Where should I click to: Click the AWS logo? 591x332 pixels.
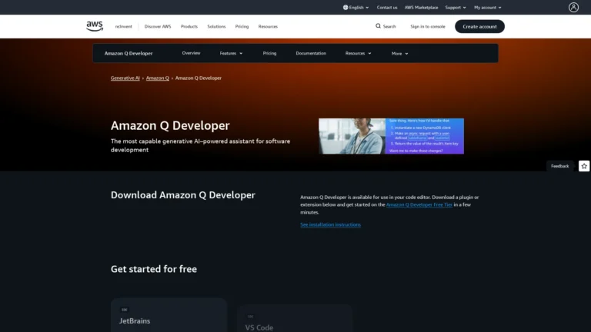tap(95, 26)
